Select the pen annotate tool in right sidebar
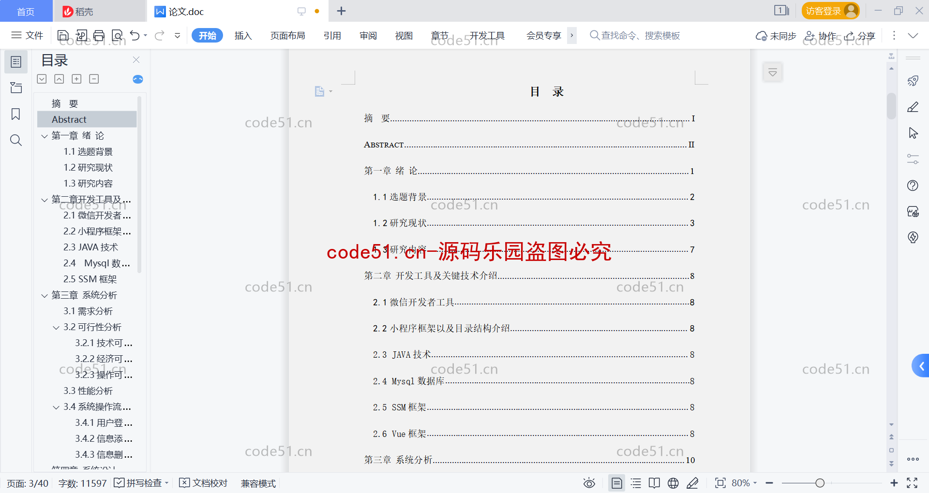Viewport: 929px width, 493px height. pos(913,107)
